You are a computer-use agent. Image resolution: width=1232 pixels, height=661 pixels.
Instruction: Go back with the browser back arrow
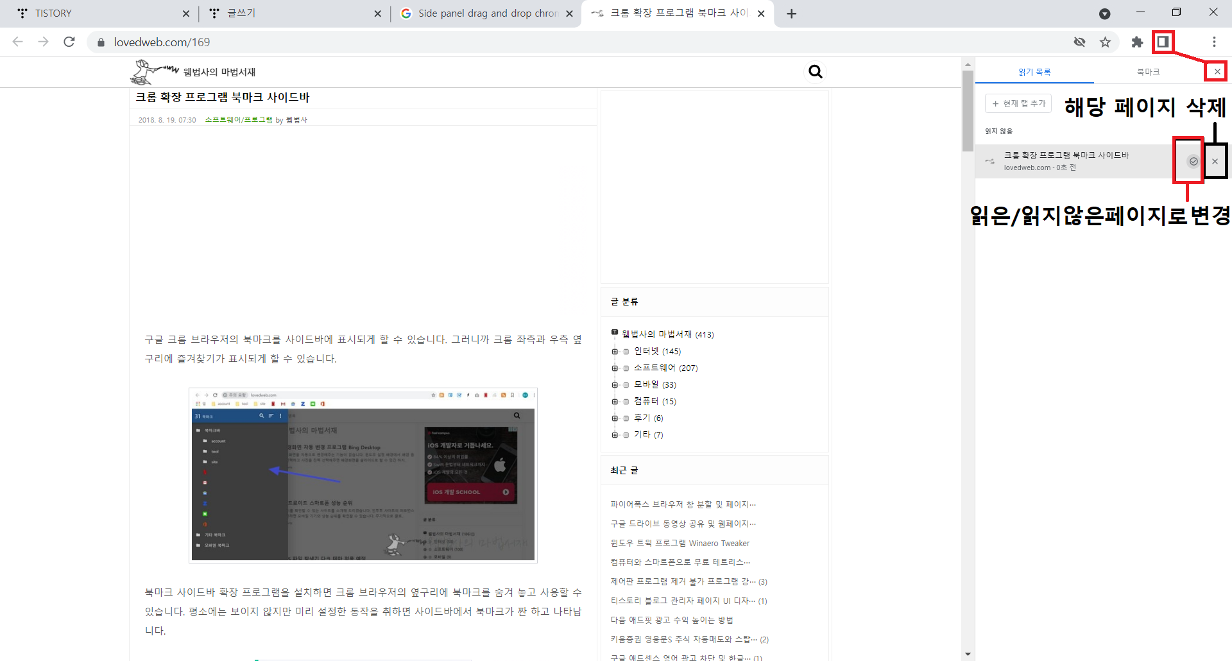17,42
